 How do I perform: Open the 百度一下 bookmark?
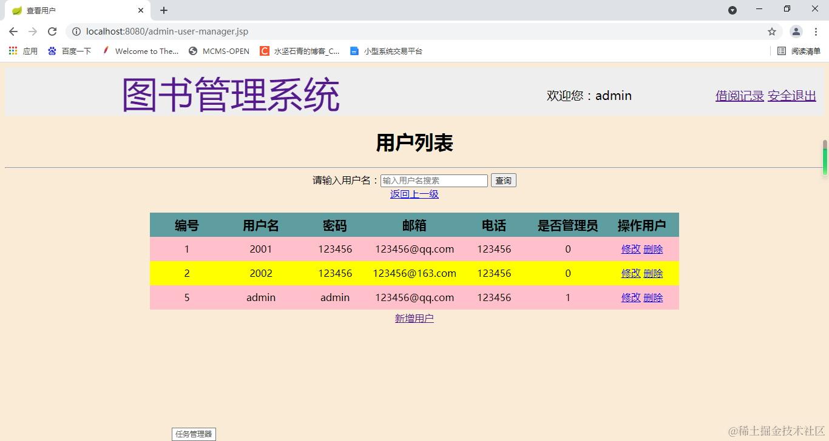tap(70, 51)
